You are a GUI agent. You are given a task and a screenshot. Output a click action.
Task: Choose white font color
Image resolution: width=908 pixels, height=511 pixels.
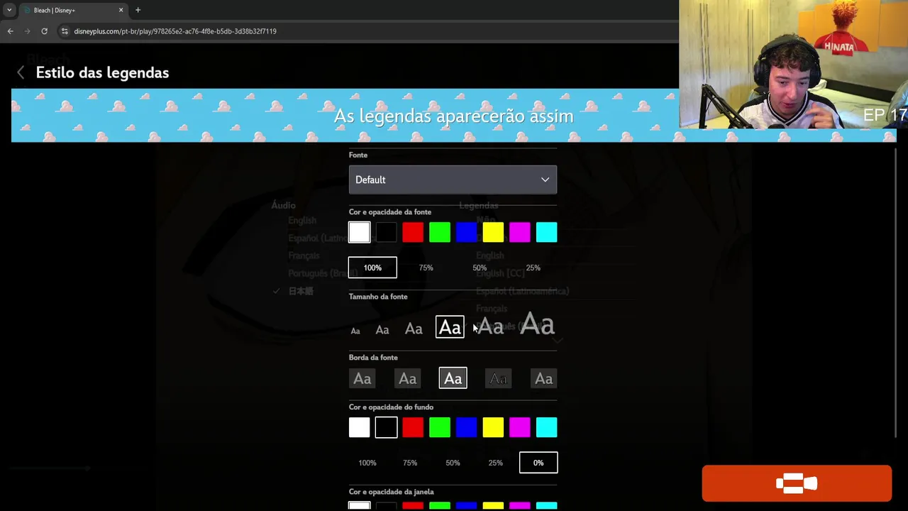coord(359,232)
